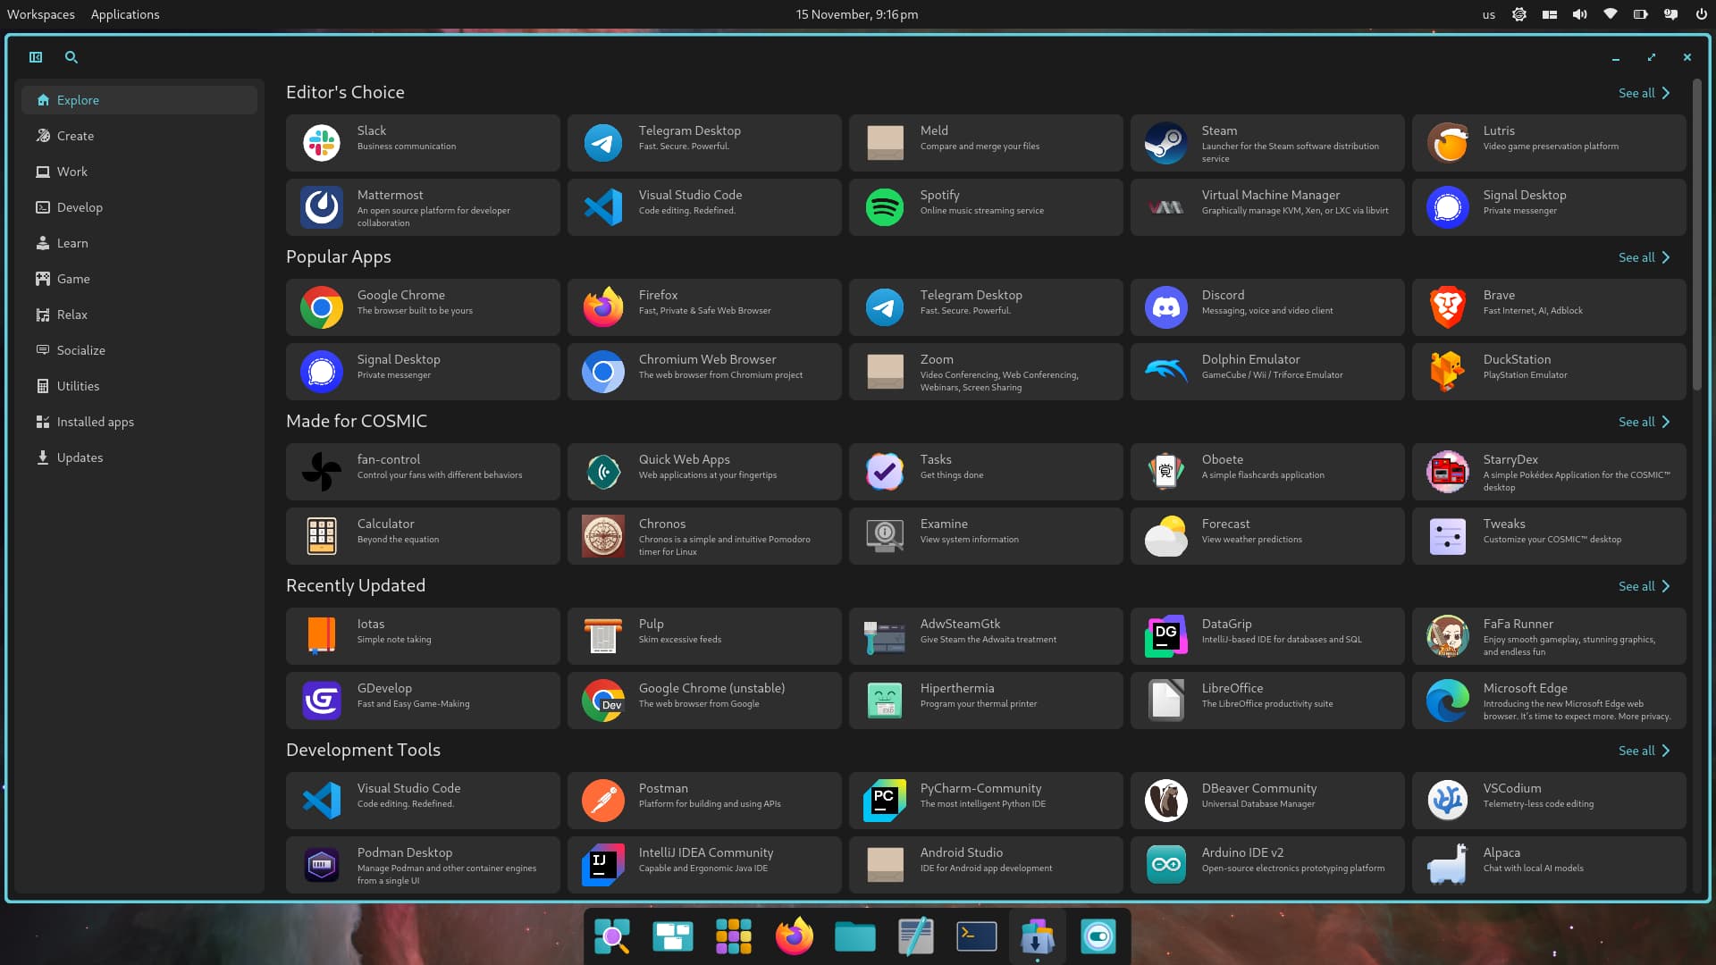Viewport: 1716px width, 965px height.
Task: Expand Development Tools See all
Action: (x=1644, y=751)
